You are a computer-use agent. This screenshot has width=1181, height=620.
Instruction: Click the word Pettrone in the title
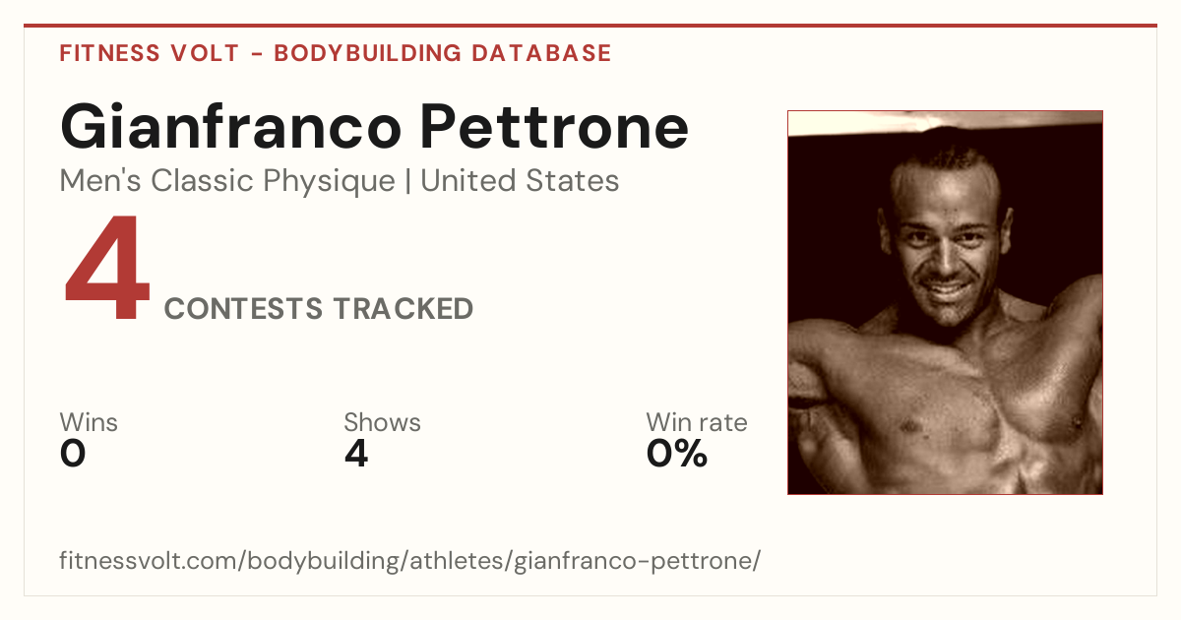(553, 126)
